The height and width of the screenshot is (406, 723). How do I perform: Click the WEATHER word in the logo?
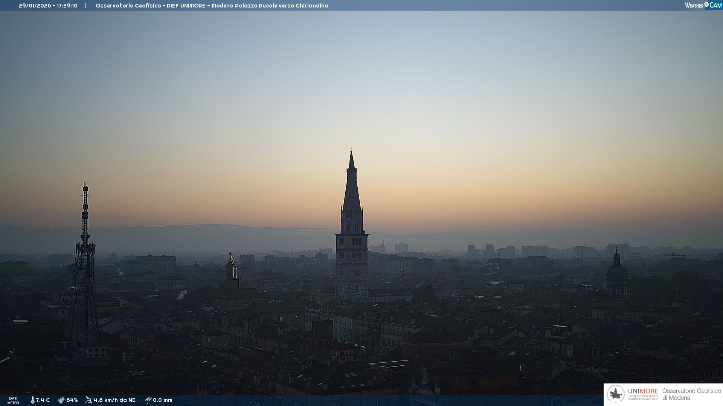point(694,5)
